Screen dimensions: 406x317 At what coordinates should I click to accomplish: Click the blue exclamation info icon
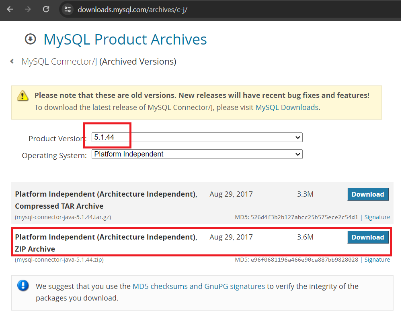coord(23,286)
